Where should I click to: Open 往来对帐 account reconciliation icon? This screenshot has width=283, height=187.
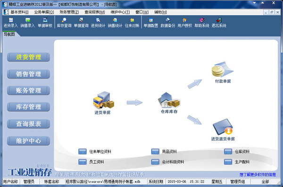coord(132,23)
